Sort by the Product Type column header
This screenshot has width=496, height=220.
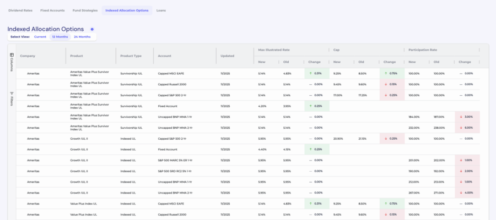pos(131,56)
